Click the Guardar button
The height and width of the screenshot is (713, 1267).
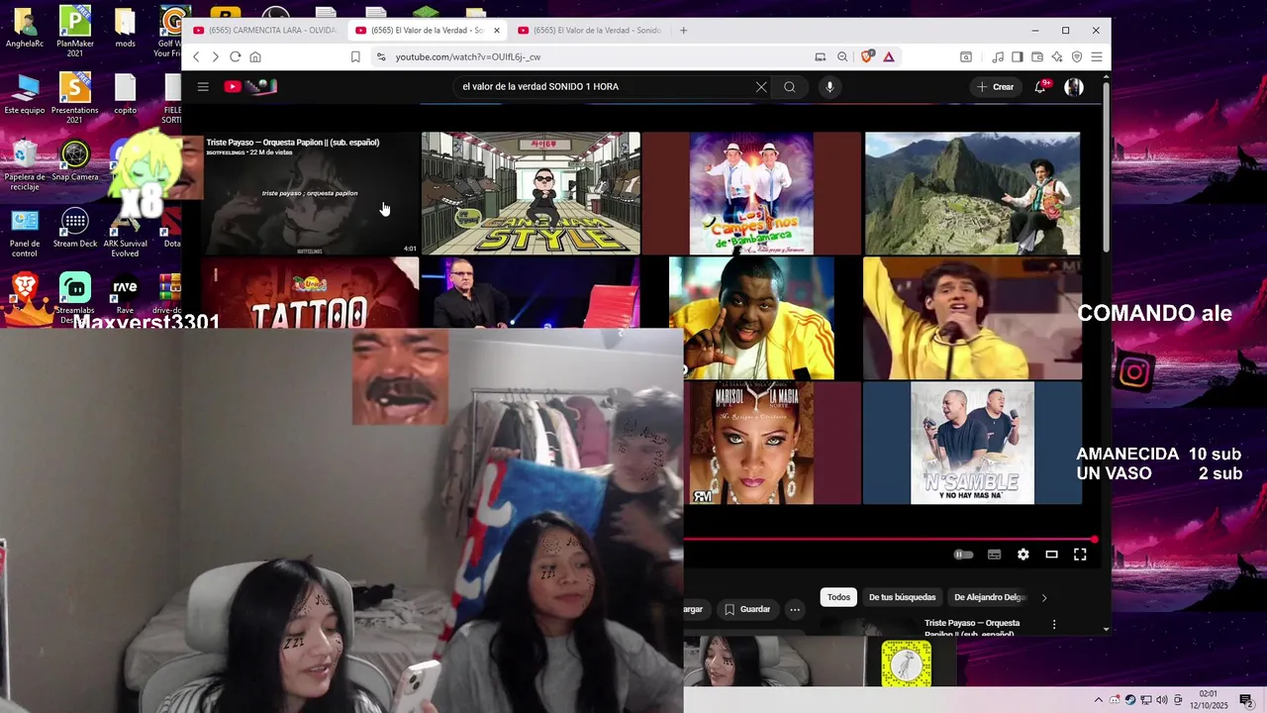click(746, 610)
